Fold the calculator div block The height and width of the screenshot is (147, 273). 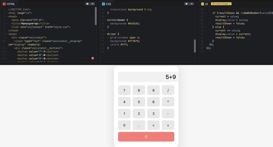point(7,38)
